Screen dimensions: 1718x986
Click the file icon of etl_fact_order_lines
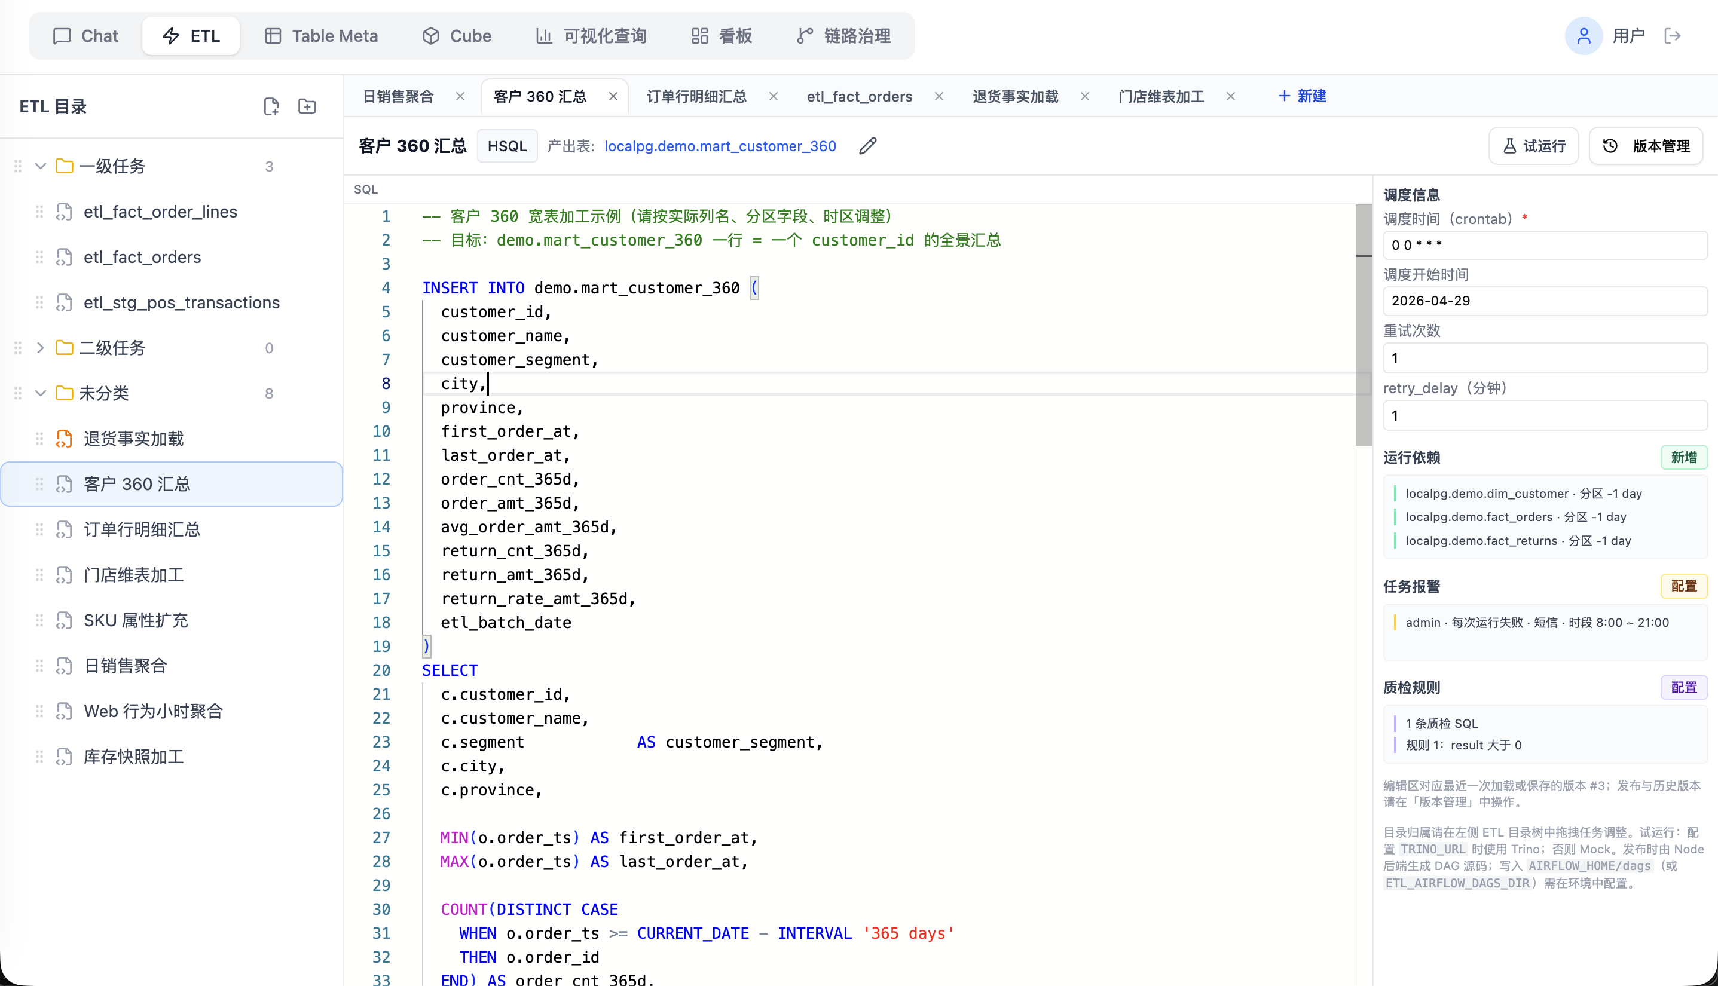[x=64, y=212]
